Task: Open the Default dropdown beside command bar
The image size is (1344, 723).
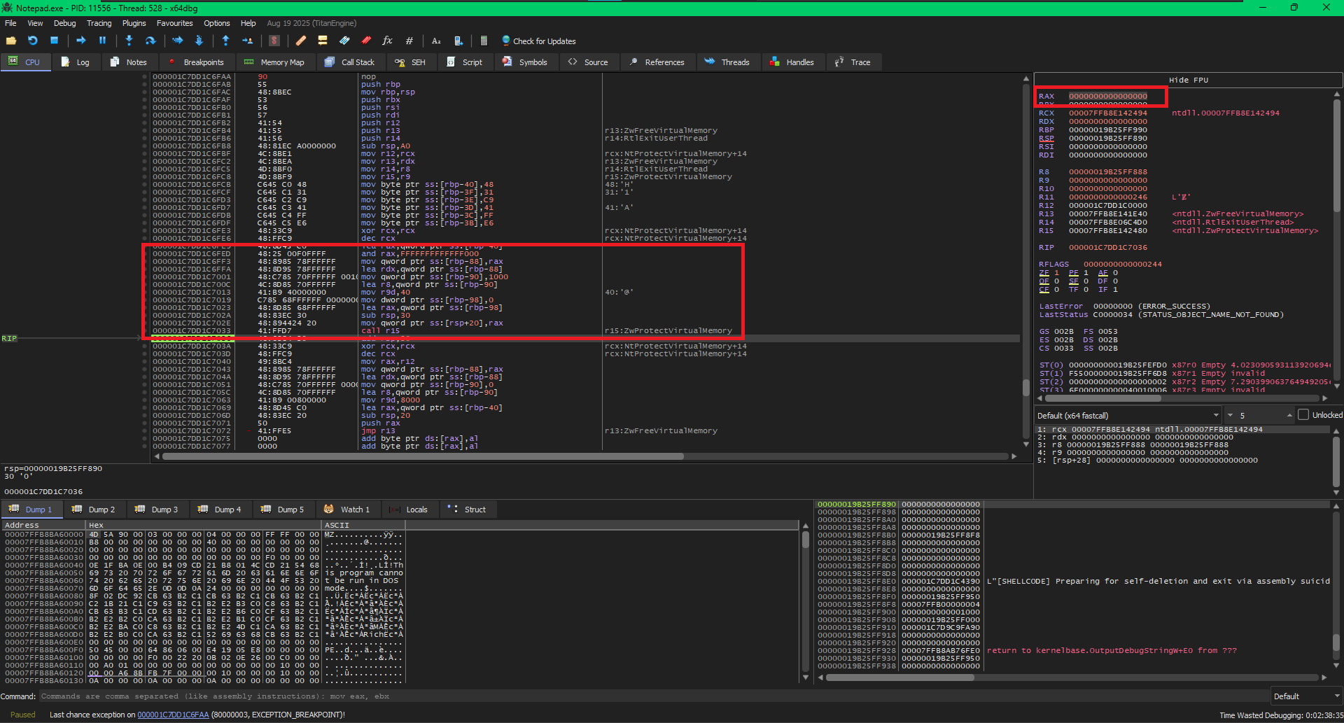Action: [1306, 696]
